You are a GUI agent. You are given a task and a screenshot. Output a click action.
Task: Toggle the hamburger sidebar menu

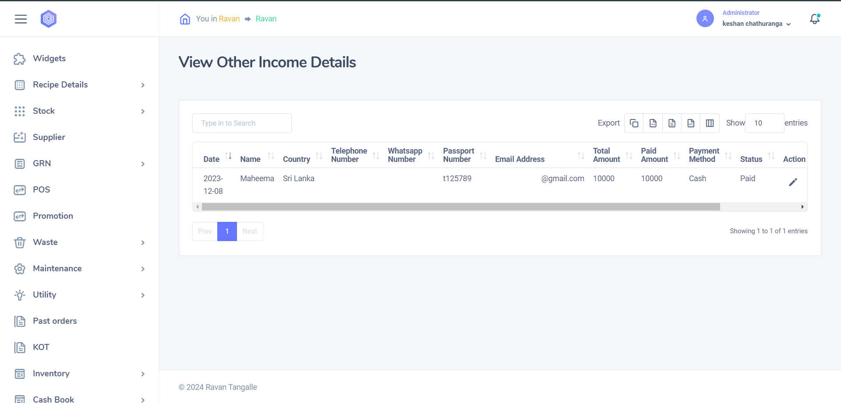pos(21,19)
